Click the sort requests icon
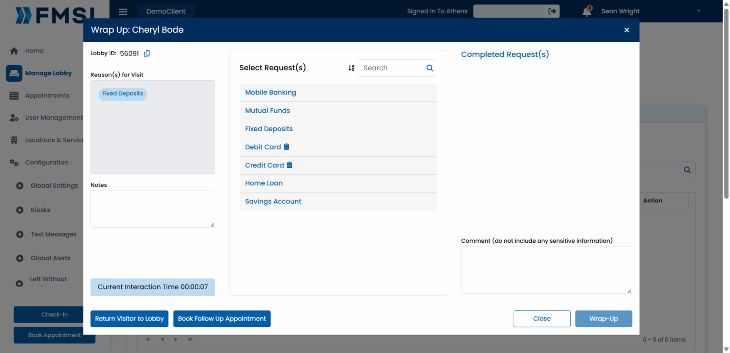730x353 pixels. 351,68
